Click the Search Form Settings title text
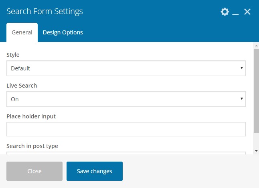The height and width of the screenshot is (188, 259). 45,12
